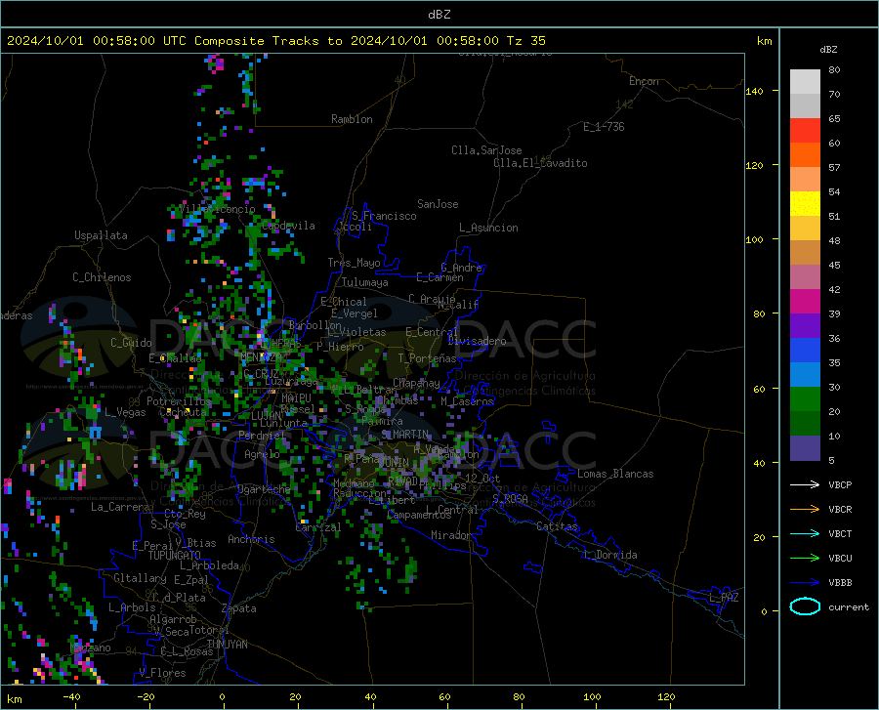This screenshot has width=879, height=710.
Task: Click the 140 km mark on right axis
Action: coord(754,91)
